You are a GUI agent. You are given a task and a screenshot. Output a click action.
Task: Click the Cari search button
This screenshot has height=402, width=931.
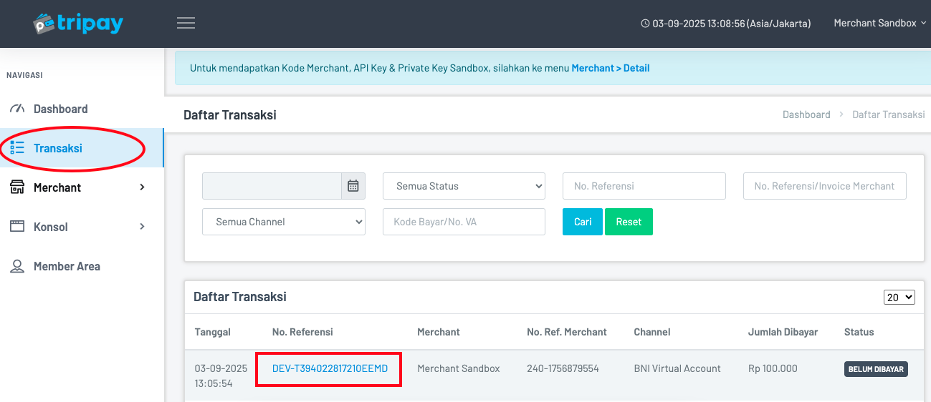pyautogui.click(x=582, y=222)
